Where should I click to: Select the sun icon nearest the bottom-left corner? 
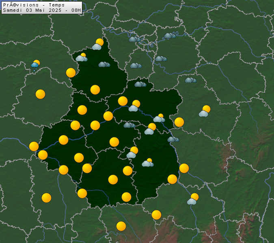pyautogui.click(x=47, y=198)
